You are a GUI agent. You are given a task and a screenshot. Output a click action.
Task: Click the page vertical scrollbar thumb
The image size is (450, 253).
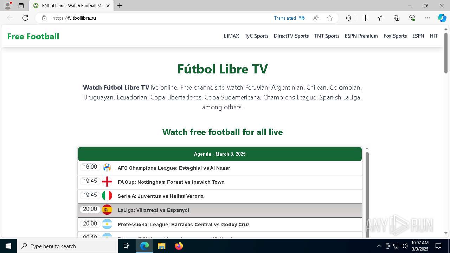(446, 53)
